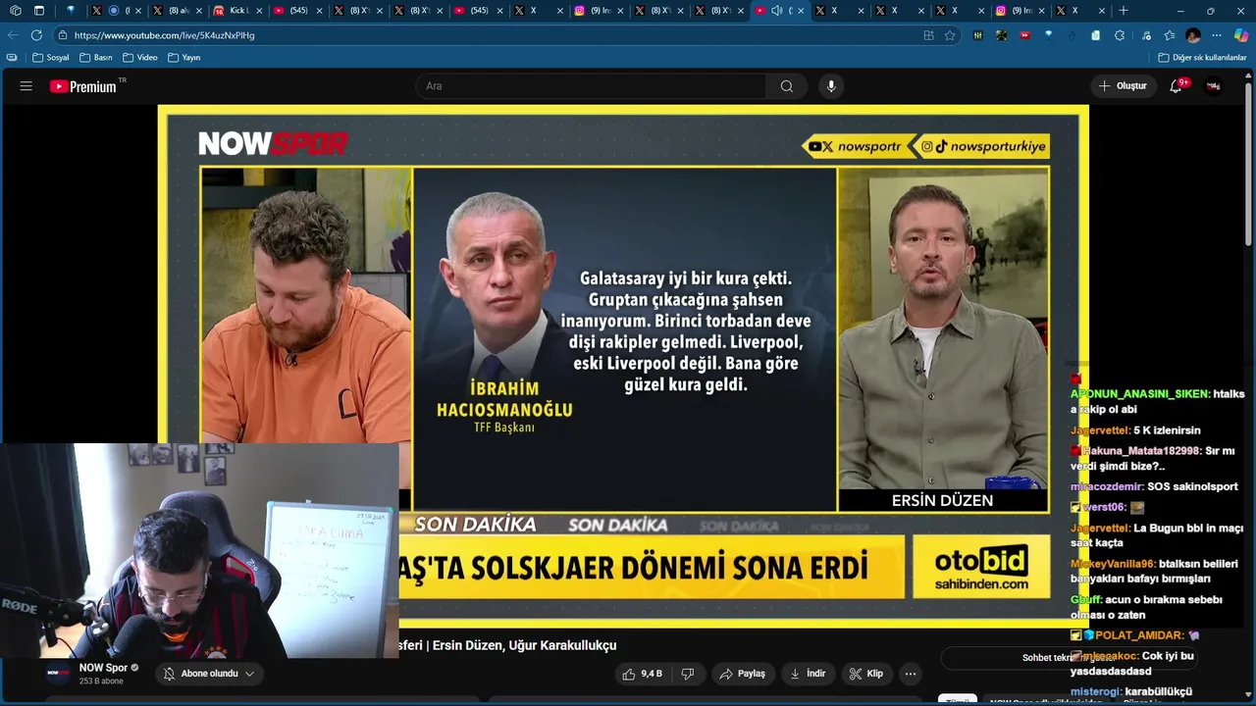Open NOW Spor channel name link
Screen dimensions: 1256x706
(x=103, y=668)
